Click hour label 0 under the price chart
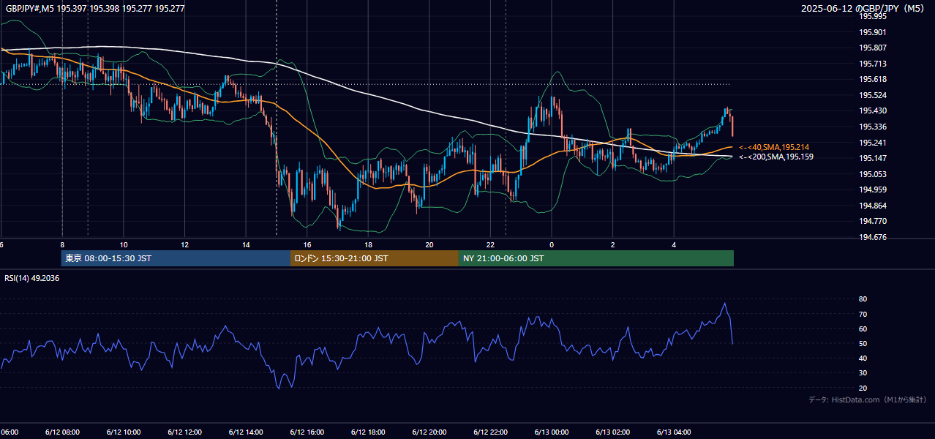The width and height of the screenshot is (935, 439). (552, 245)
